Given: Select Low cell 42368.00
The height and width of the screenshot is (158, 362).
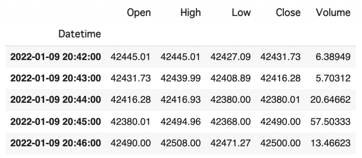Looking at the screenshot, I should (x=230, y=122).
